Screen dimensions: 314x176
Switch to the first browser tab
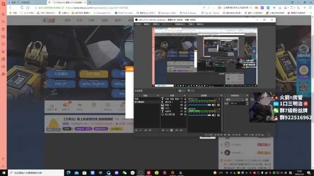click(26, 2)
